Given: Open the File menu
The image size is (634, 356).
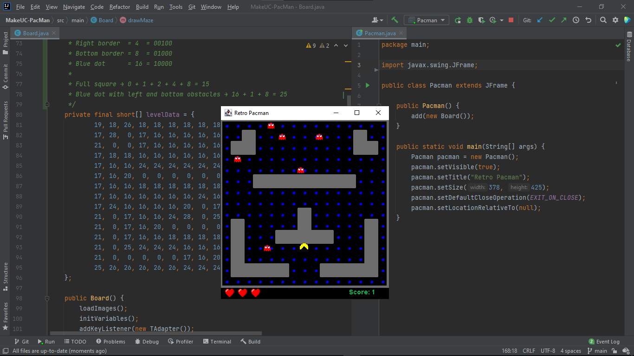Looking at the screenshot, I should (x=20, y=7).
